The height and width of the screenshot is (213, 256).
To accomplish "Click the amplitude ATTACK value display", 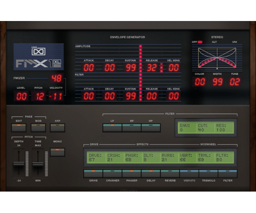I will [89, 68].
